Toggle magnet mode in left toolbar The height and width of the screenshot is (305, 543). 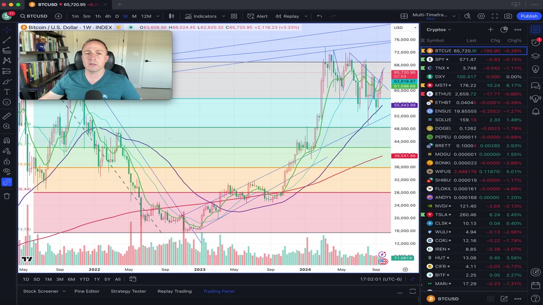7,141
